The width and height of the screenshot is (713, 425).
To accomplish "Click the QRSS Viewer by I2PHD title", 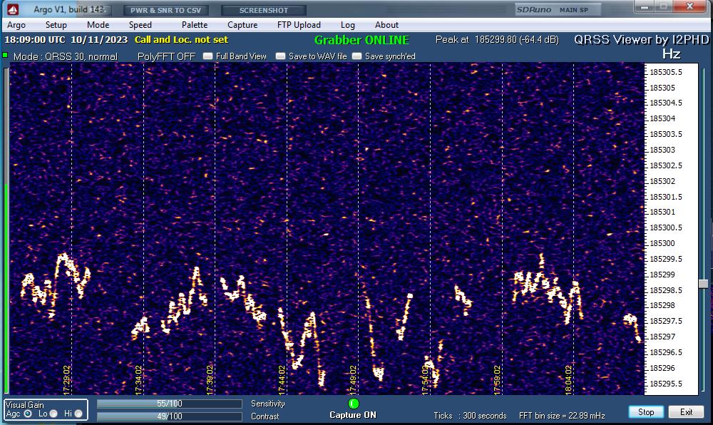I will point(641,39).
